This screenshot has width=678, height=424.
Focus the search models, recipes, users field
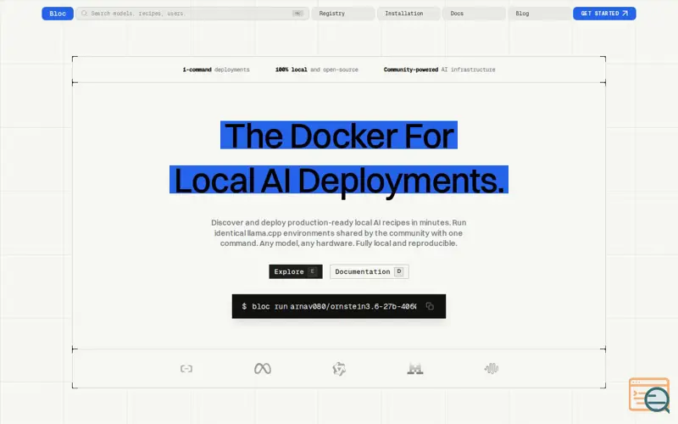[192, 14]
